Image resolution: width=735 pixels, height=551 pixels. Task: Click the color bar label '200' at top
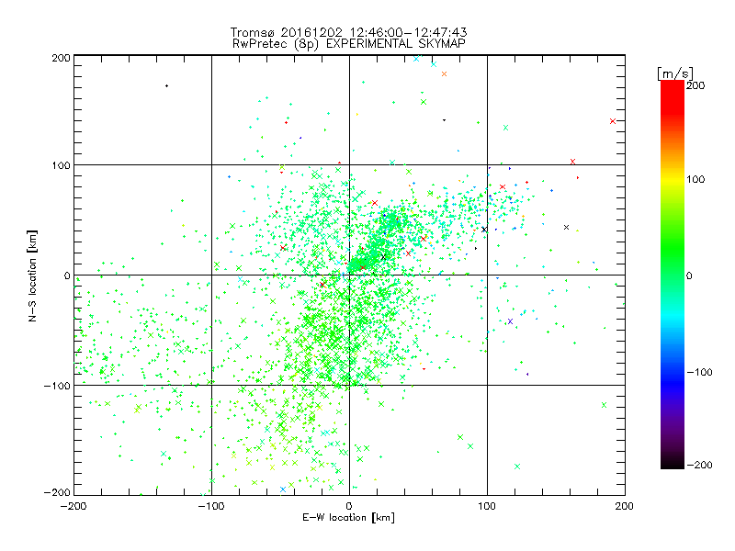pyautogui.click(x=695, y=85)
